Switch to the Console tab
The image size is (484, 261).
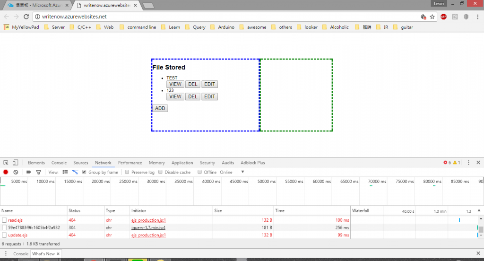[59, 163]
